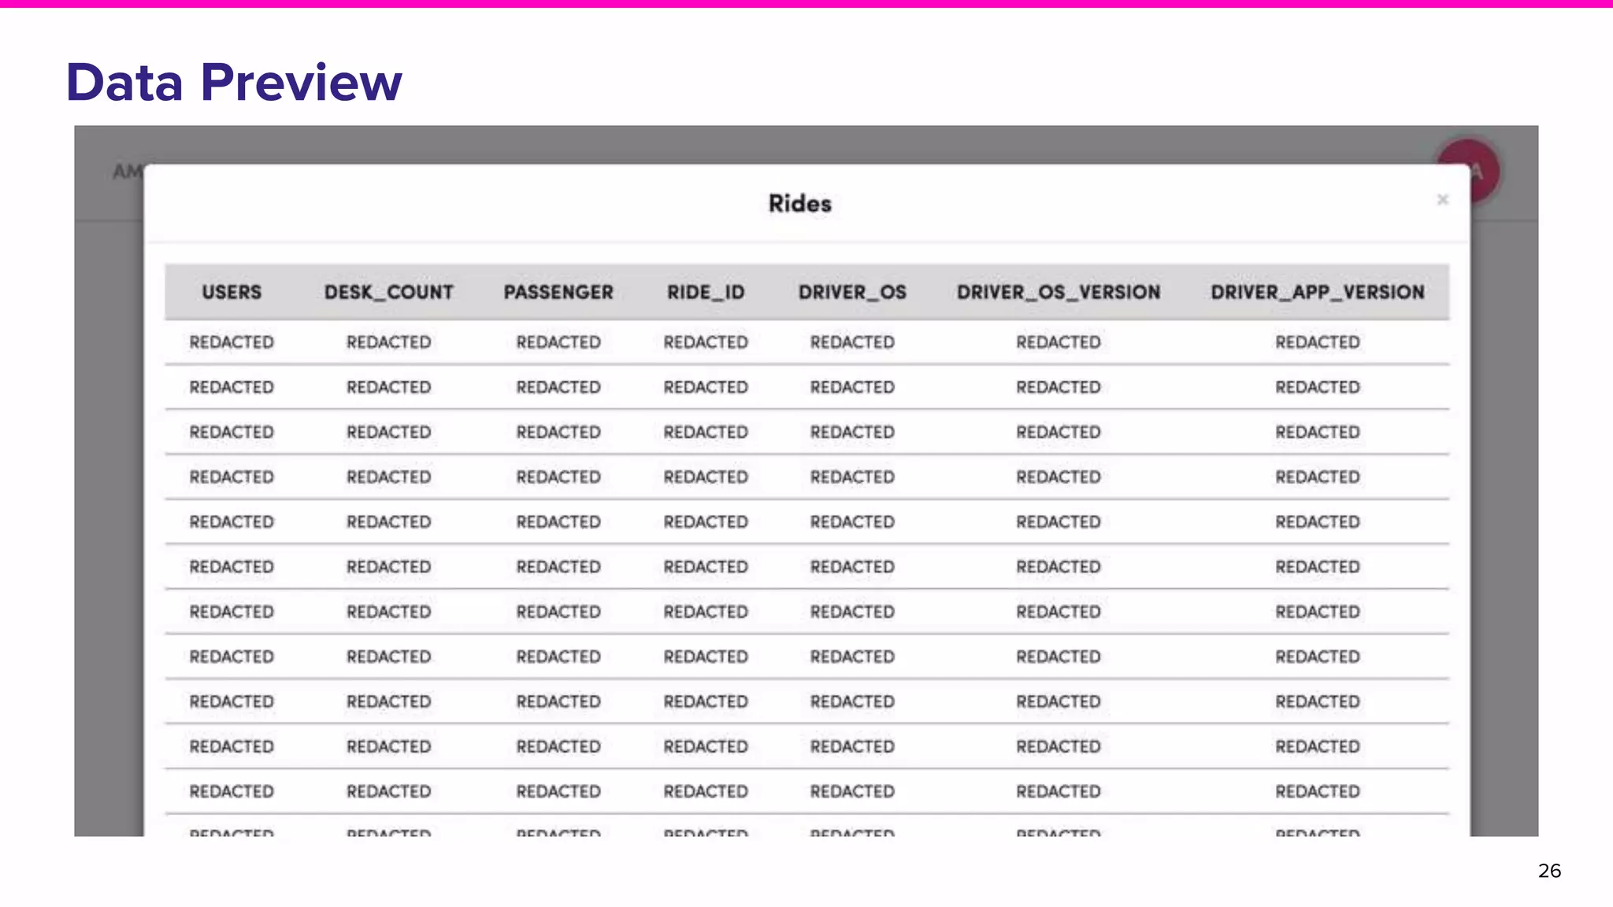Click the Rides dialog title
Screen dimensions: 1613x907
point(800,204)
